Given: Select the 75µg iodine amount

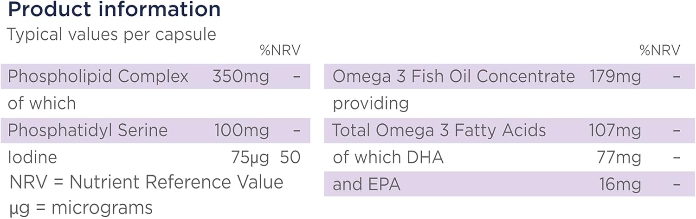Looking at the screenshot, I should [250, 158].
